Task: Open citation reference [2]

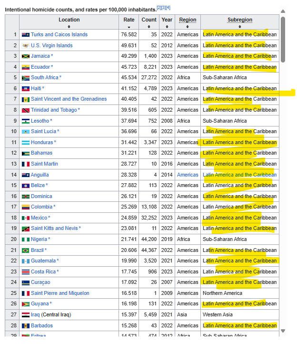Action: (x=158, y=8)
